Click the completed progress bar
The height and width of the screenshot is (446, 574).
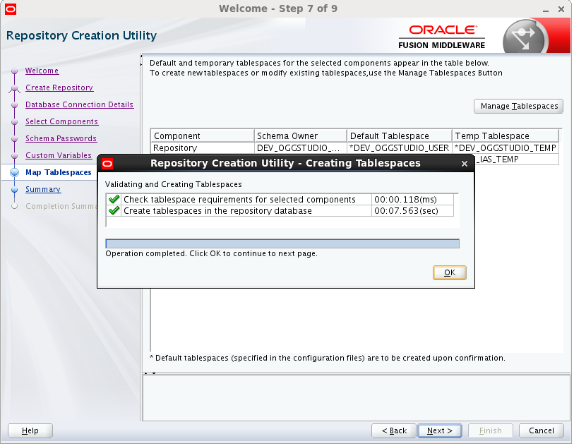pyautogui.click(x=282, y=243)
